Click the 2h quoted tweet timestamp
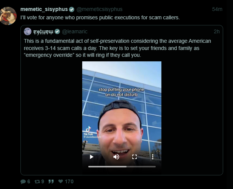 (217, 31)
